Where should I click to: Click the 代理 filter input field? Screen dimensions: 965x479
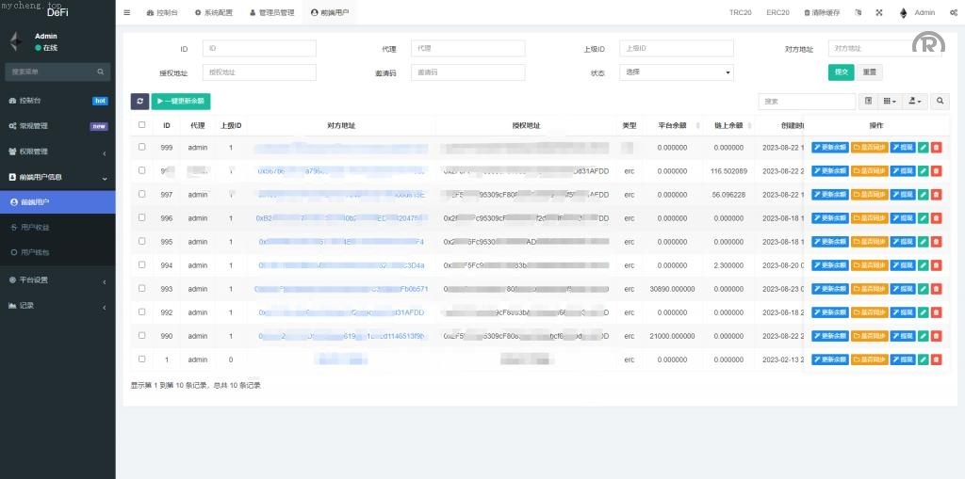467,48
